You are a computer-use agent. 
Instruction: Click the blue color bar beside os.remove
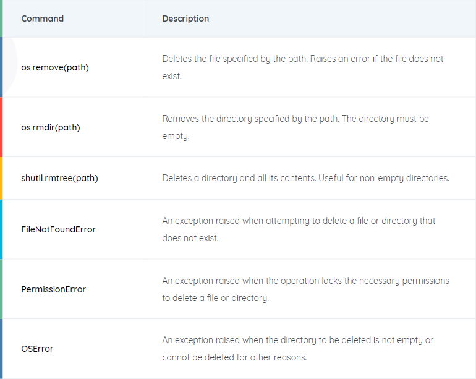(1, 67)
